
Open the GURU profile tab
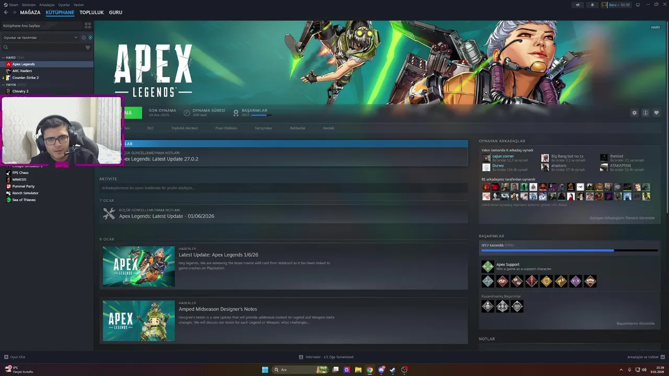pyautogui.click(x=116, y=13)
